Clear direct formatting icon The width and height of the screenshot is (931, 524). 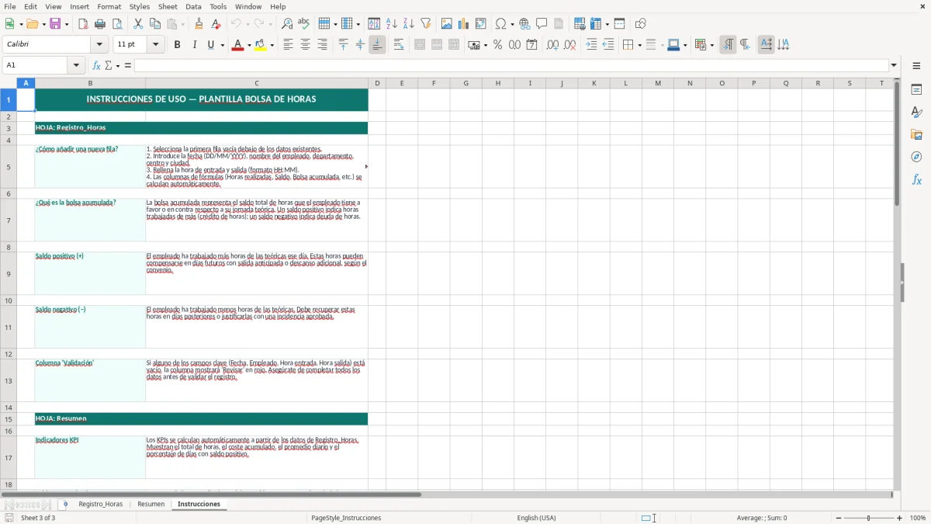216,24
